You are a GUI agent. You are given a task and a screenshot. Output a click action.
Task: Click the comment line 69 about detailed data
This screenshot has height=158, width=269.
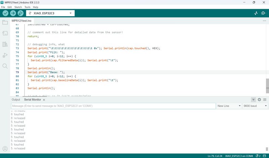tap(75, 32)
